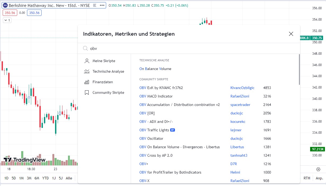Pick OBV for ProfitTrailer by BotIndicators
The width and height of the screenshot is (326, 186).
[170, 172]
